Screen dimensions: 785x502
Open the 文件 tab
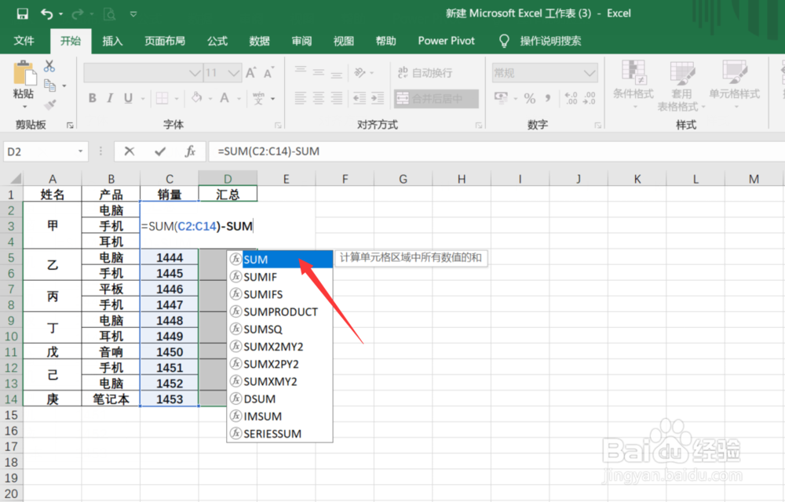(24, 41)
